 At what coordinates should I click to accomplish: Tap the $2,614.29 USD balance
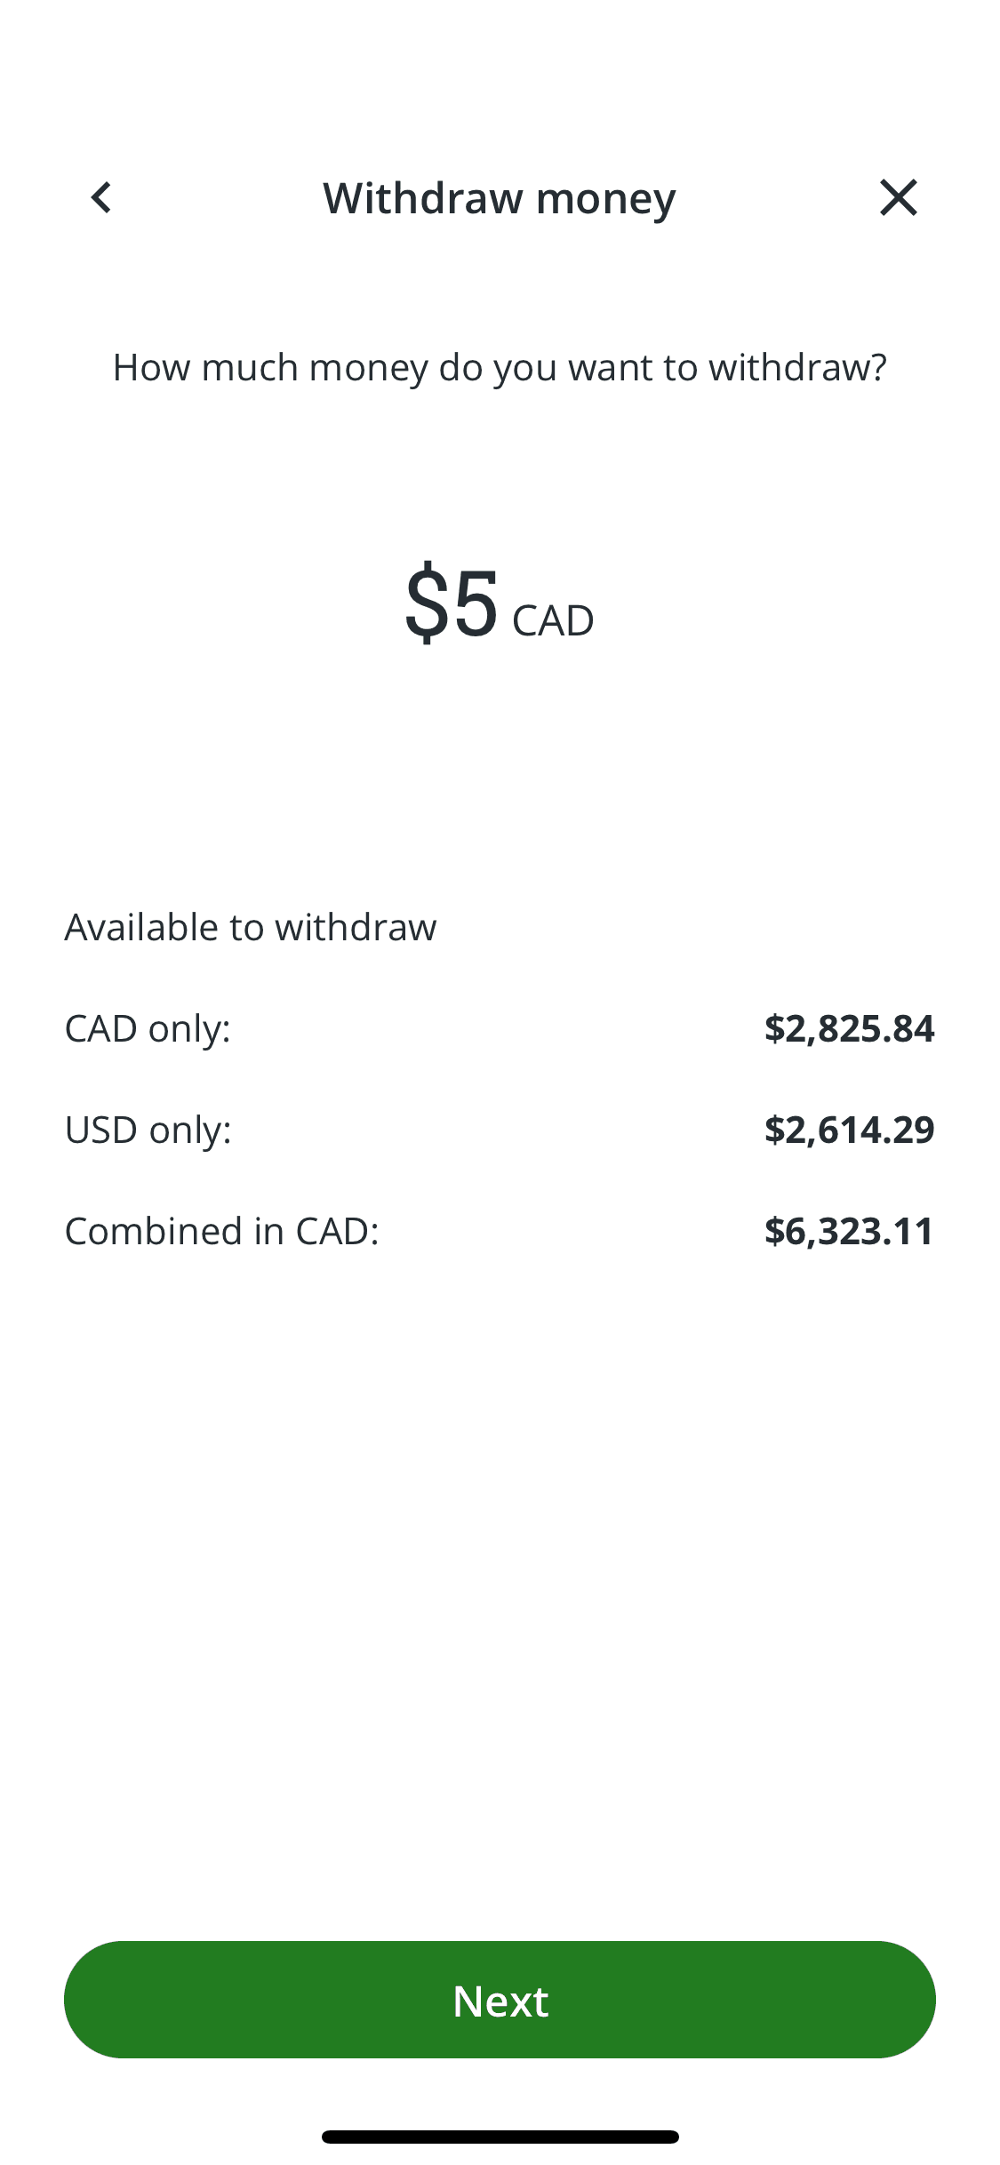849,1130
